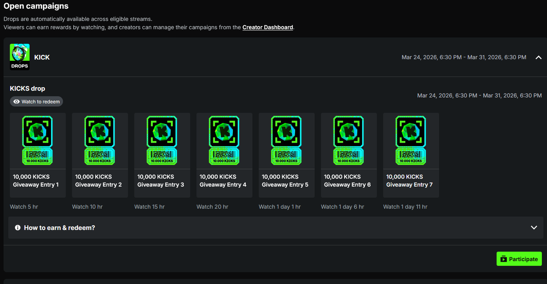Click the info icon beside How to earn
This screenshot has width=547, height=284.
click(x=18, y=227)
